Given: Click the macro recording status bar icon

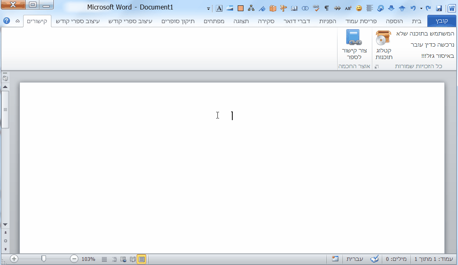Looking at the screenshot, I should (335, 258).
